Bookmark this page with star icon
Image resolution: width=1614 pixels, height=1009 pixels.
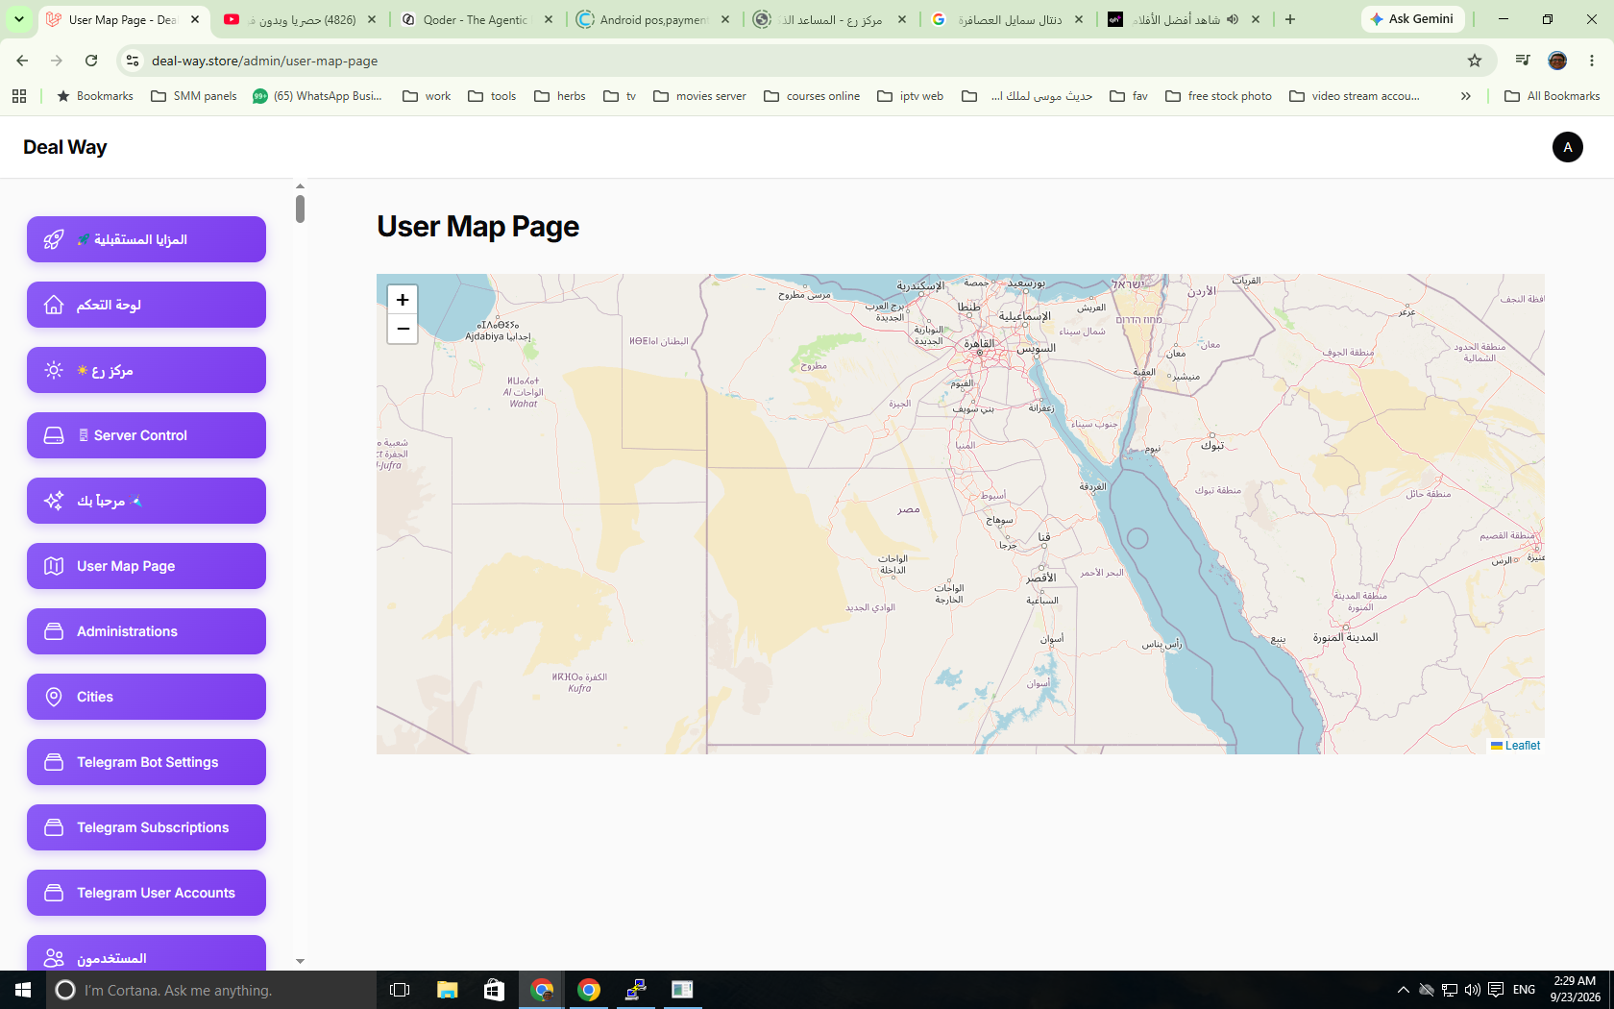point(1475,61)
